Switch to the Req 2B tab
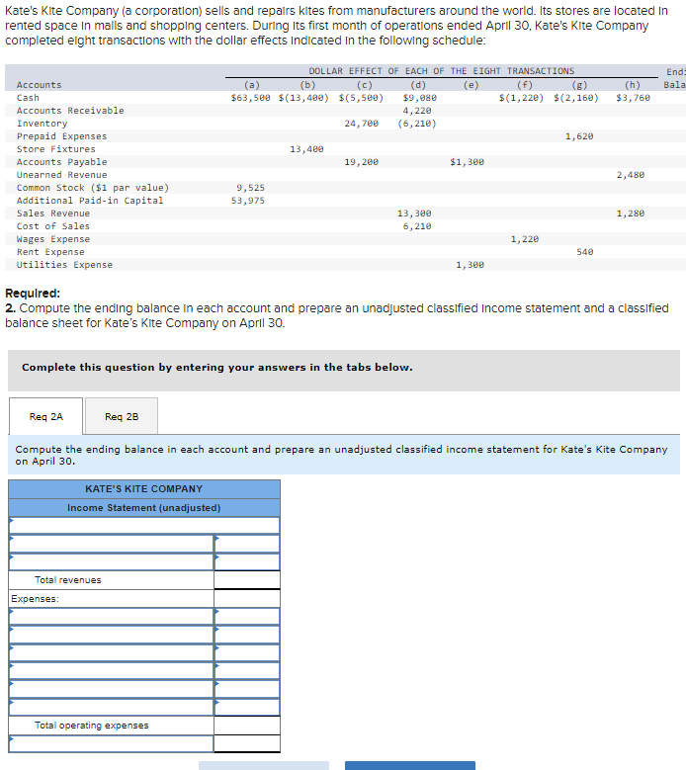The height and width of the screenshot is (770, 686). tap(122, 416)
